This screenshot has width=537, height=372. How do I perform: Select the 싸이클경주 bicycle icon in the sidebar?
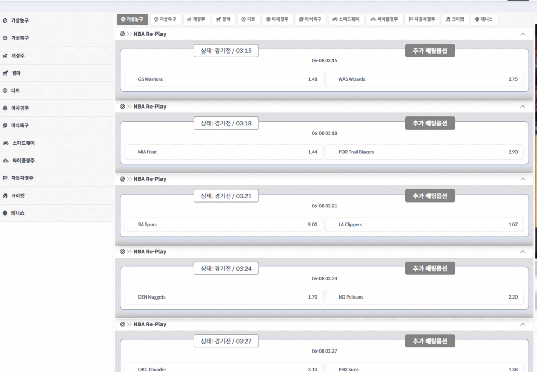(x=5, y=161)
